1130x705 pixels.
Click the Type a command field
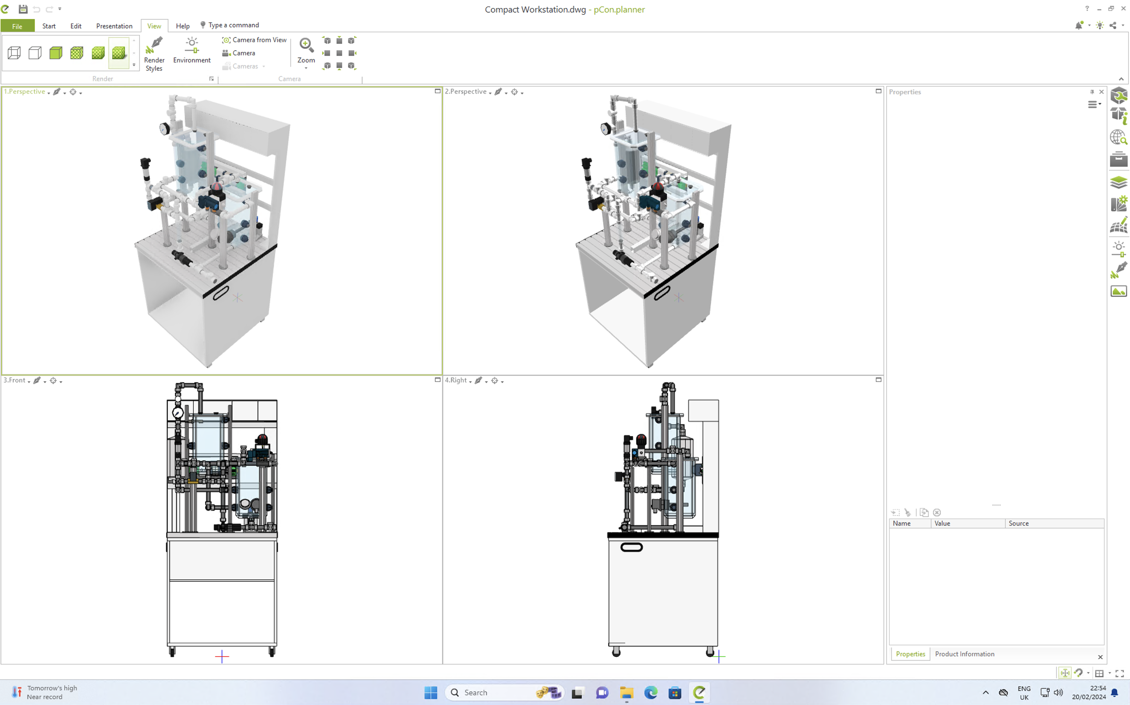233,25
